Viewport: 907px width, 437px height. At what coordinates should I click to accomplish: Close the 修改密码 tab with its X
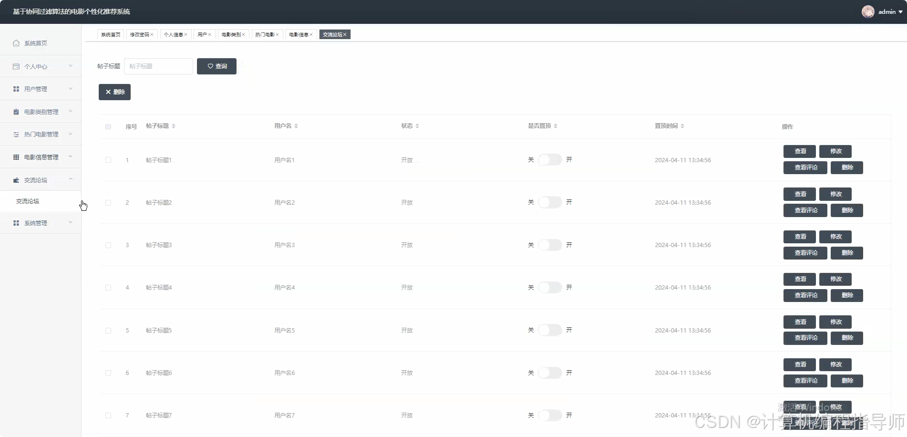152,34
